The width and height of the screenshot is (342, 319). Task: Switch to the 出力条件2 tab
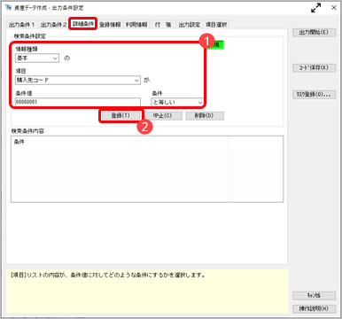tap(53, 25)
